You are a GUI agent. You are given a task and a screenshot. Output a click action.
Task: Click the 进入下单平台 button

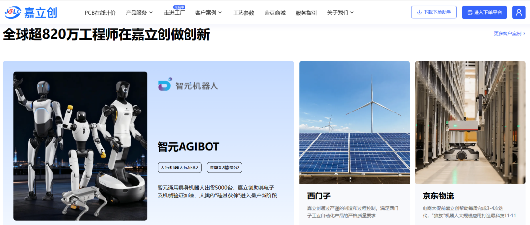tap(484, 12)
